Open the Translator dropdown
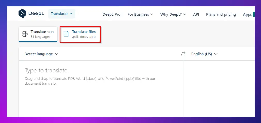 click(62, 14)
